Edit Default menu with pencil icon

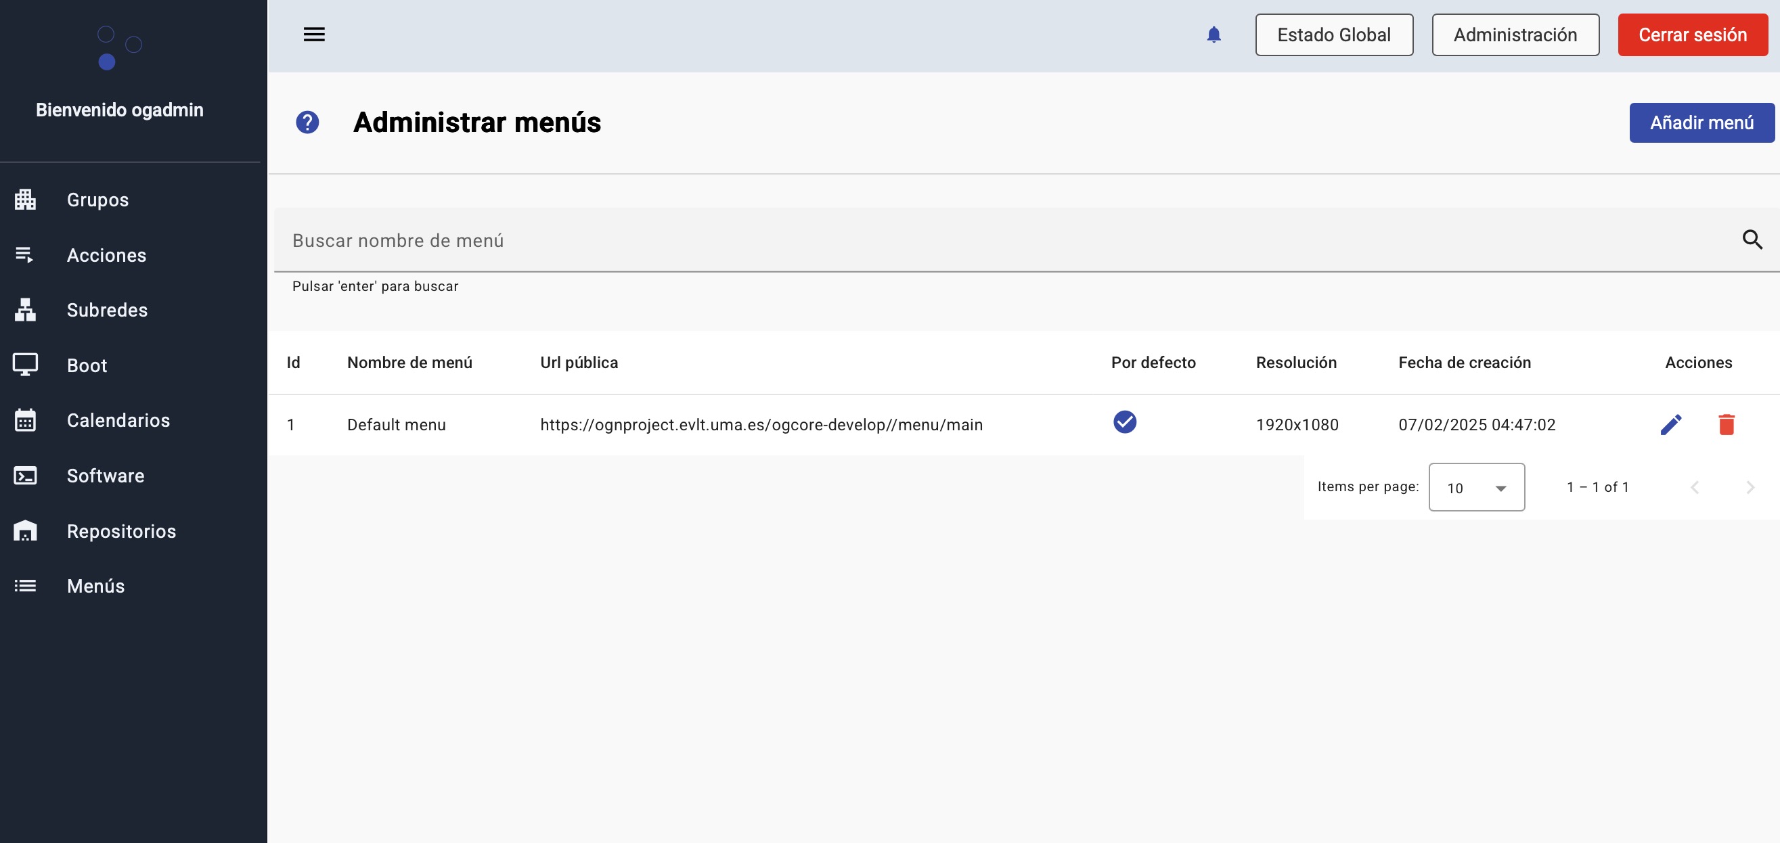pyautogui.click(x=1671, y=424)
